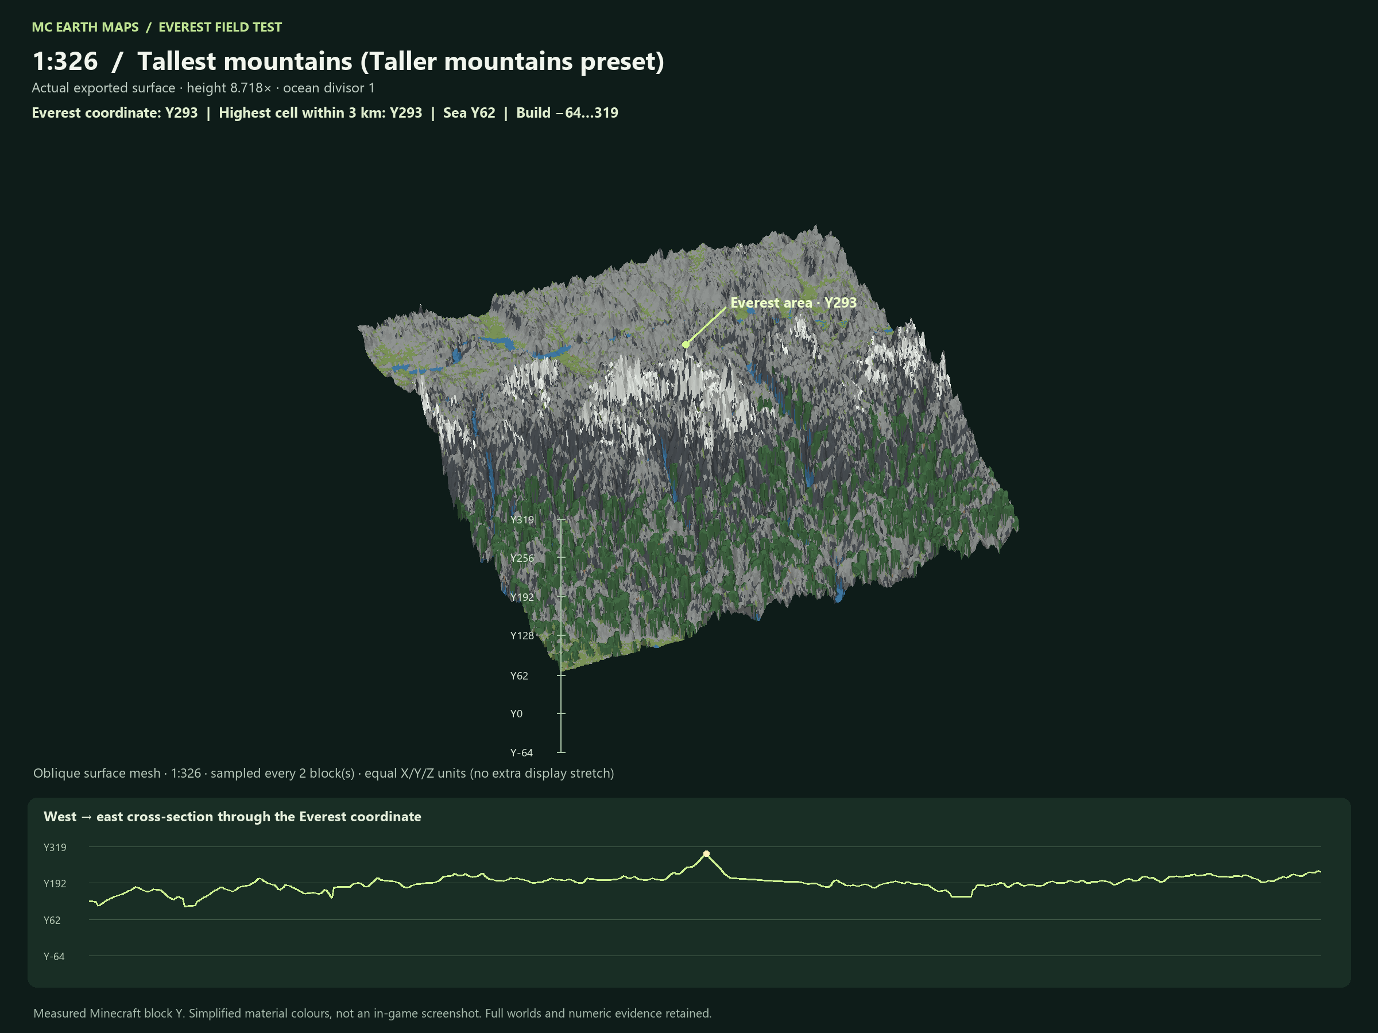
Task: Click the 'Actual exported surface' subtitle line
Action: [203, 88]
